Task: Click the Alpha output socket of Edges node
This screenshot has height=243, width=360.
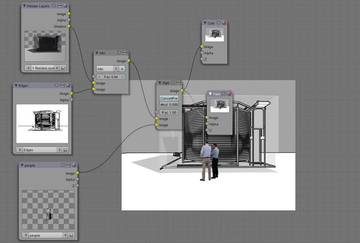Action: click(71, 100)
